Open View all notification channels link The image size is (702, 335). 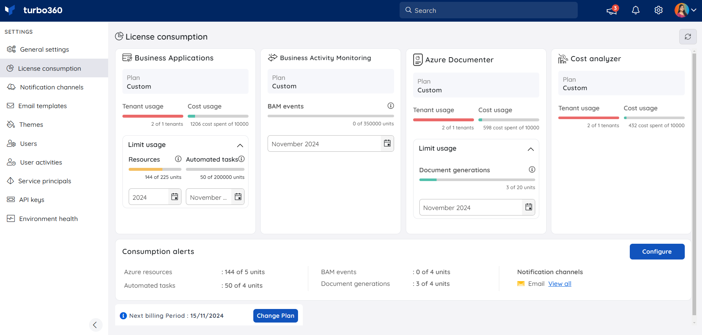[x=560, y=284]
